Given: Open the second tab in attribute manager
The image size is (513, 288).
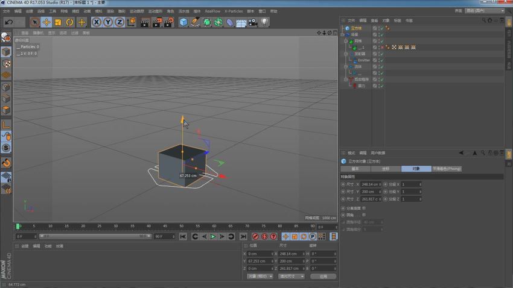Looking at the screenshot, I should pyautogui.click(x=386, y=169).
